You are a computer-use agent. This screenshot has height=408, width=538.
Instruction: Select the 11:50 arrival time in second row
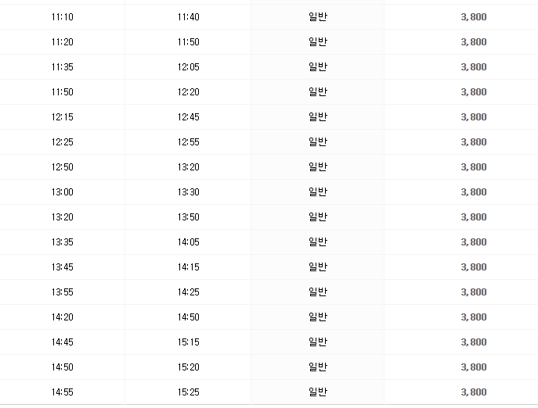tap(188, 42)
